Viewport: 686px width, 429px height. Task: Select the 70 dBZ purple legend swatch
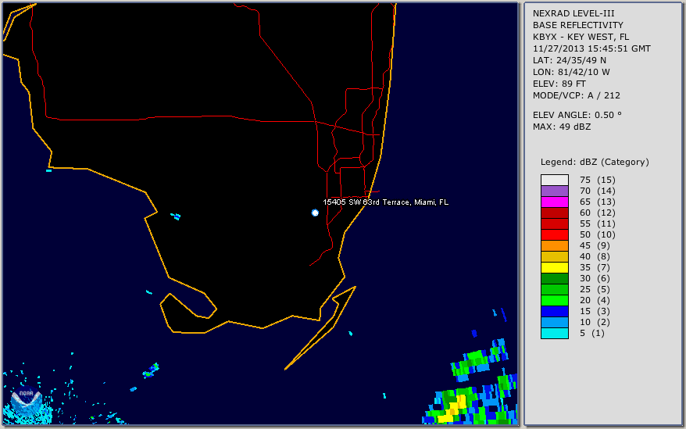554,191
